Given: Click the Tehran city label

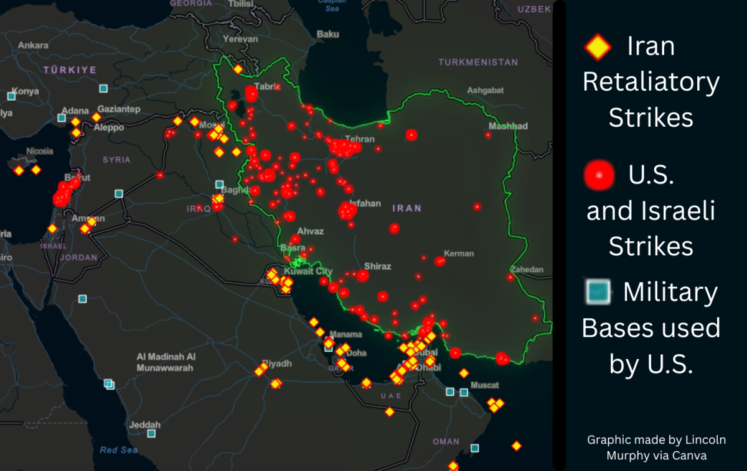Looking at the screenshot, I should coord(360,139).
